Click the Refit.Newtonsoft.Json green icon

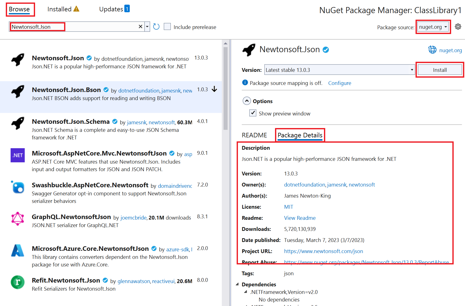click(17, 282)
